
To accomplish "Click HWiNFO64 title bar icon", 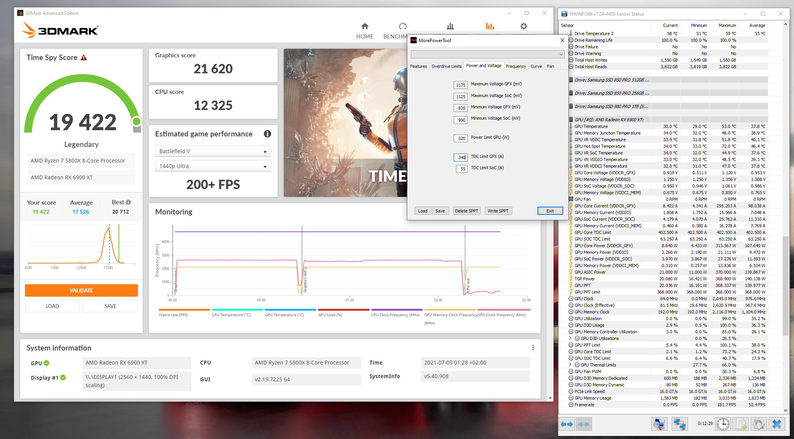I will coord(564,14).
